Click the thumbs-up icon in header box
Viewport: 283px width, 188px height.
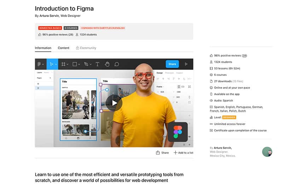pyautogui.click(x=40, y=35)
